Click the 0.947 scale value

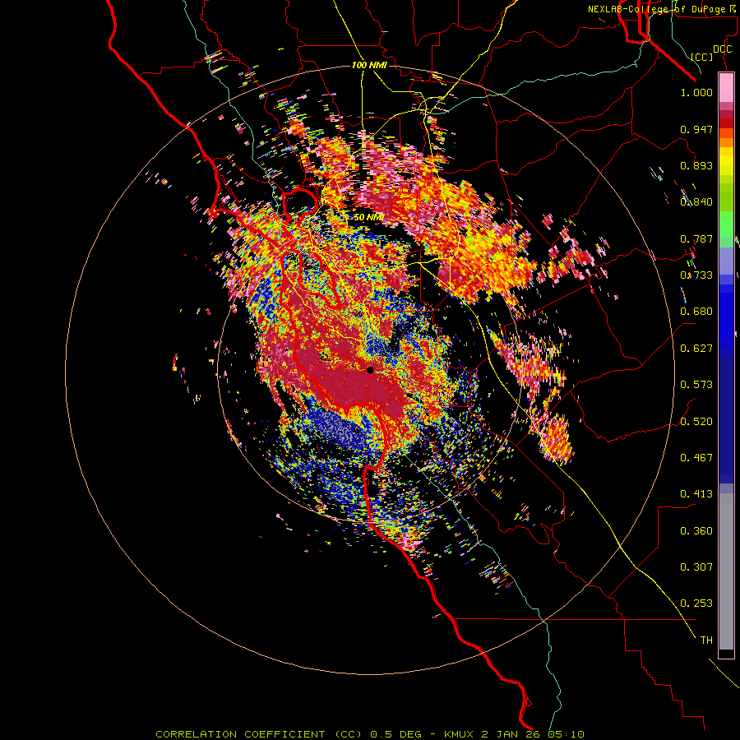coord(696,129)
